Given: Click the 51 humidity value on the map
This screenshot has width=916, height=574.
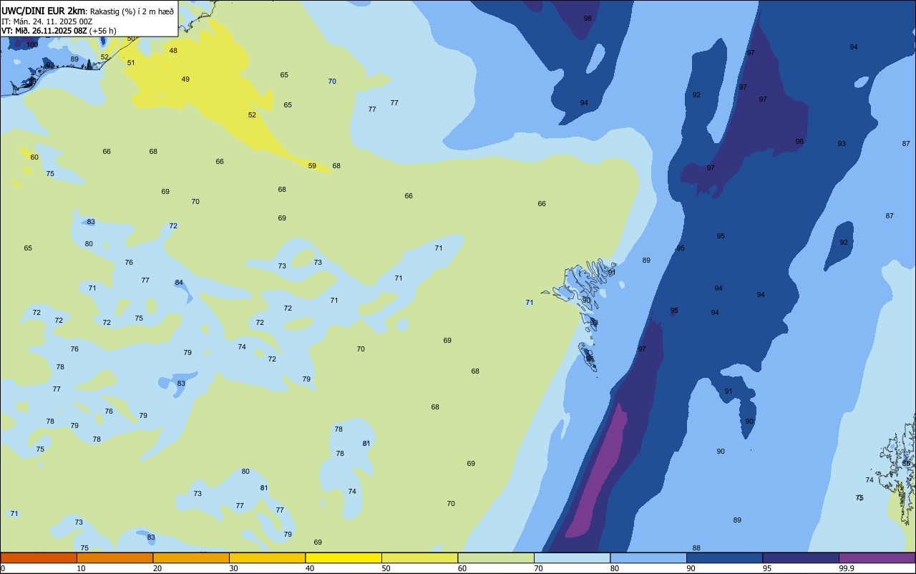Looking at the screenshot, I should 131,63.
